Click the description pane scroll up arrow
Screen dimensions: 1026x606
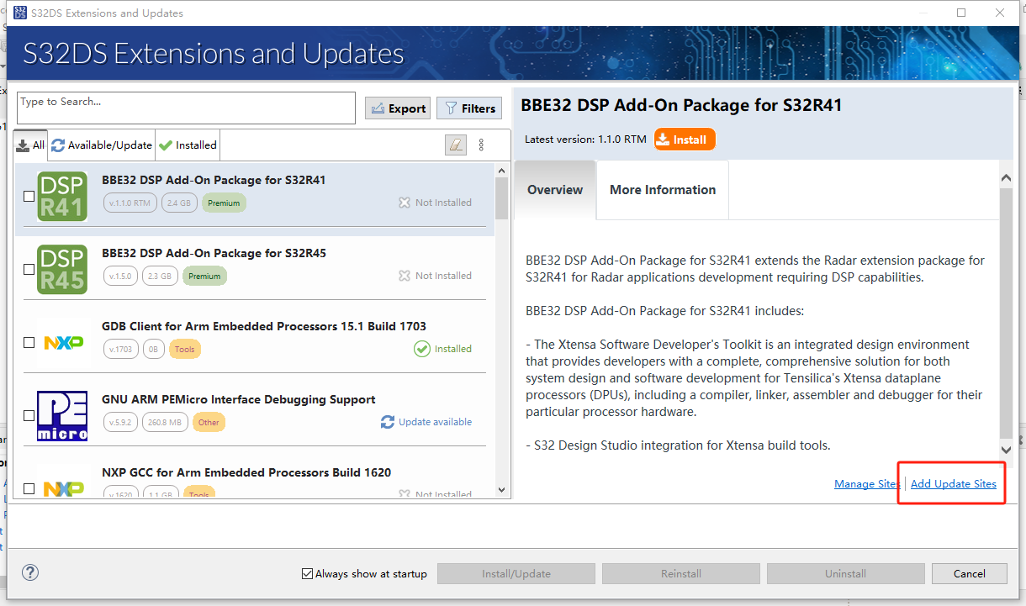coord(1007,178)
